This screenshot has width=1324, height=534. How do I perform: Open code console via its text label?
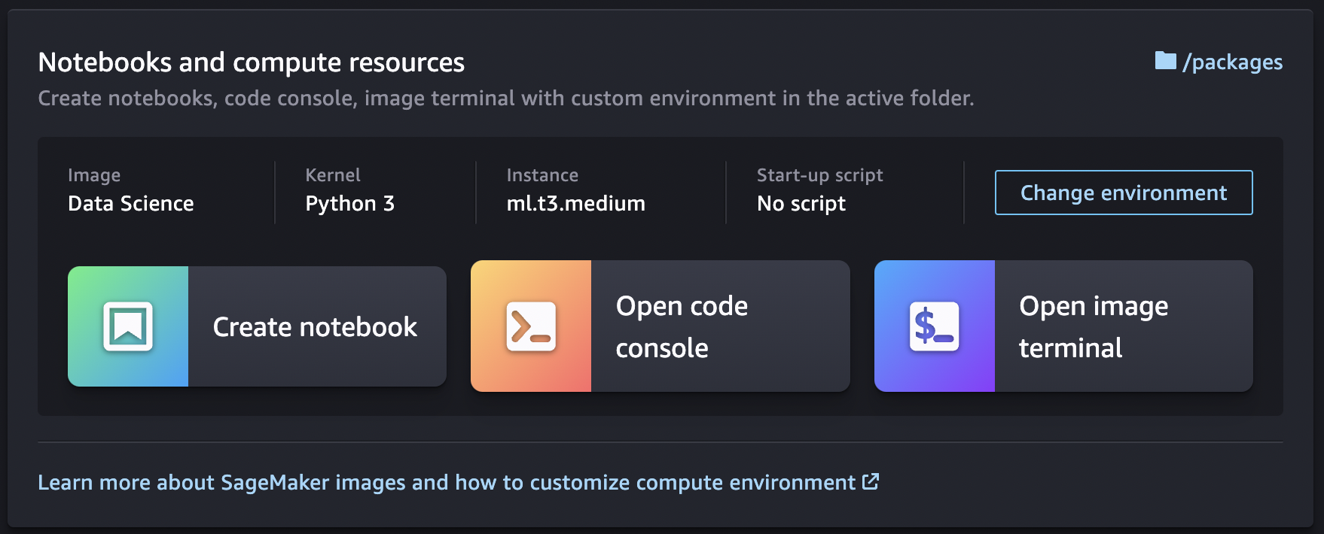[681, 326]
